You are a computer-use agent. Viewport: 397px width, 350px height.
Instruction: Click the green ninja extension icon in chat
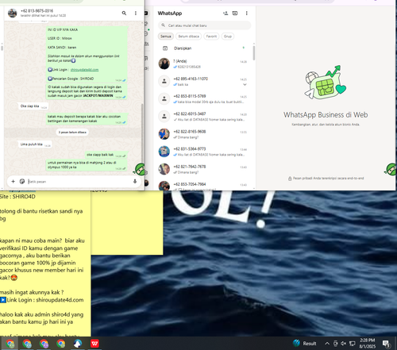[x=140, y=169]
